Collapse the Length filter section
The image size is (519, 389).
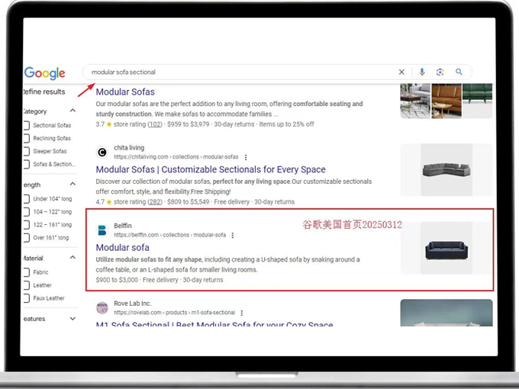click(73, 184)
